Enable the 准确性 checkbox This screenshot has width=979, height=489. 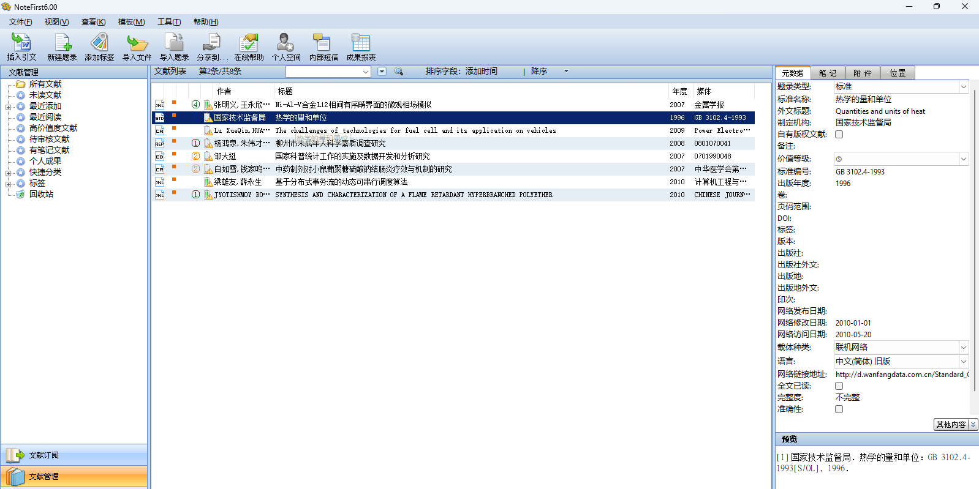[839, 409]
